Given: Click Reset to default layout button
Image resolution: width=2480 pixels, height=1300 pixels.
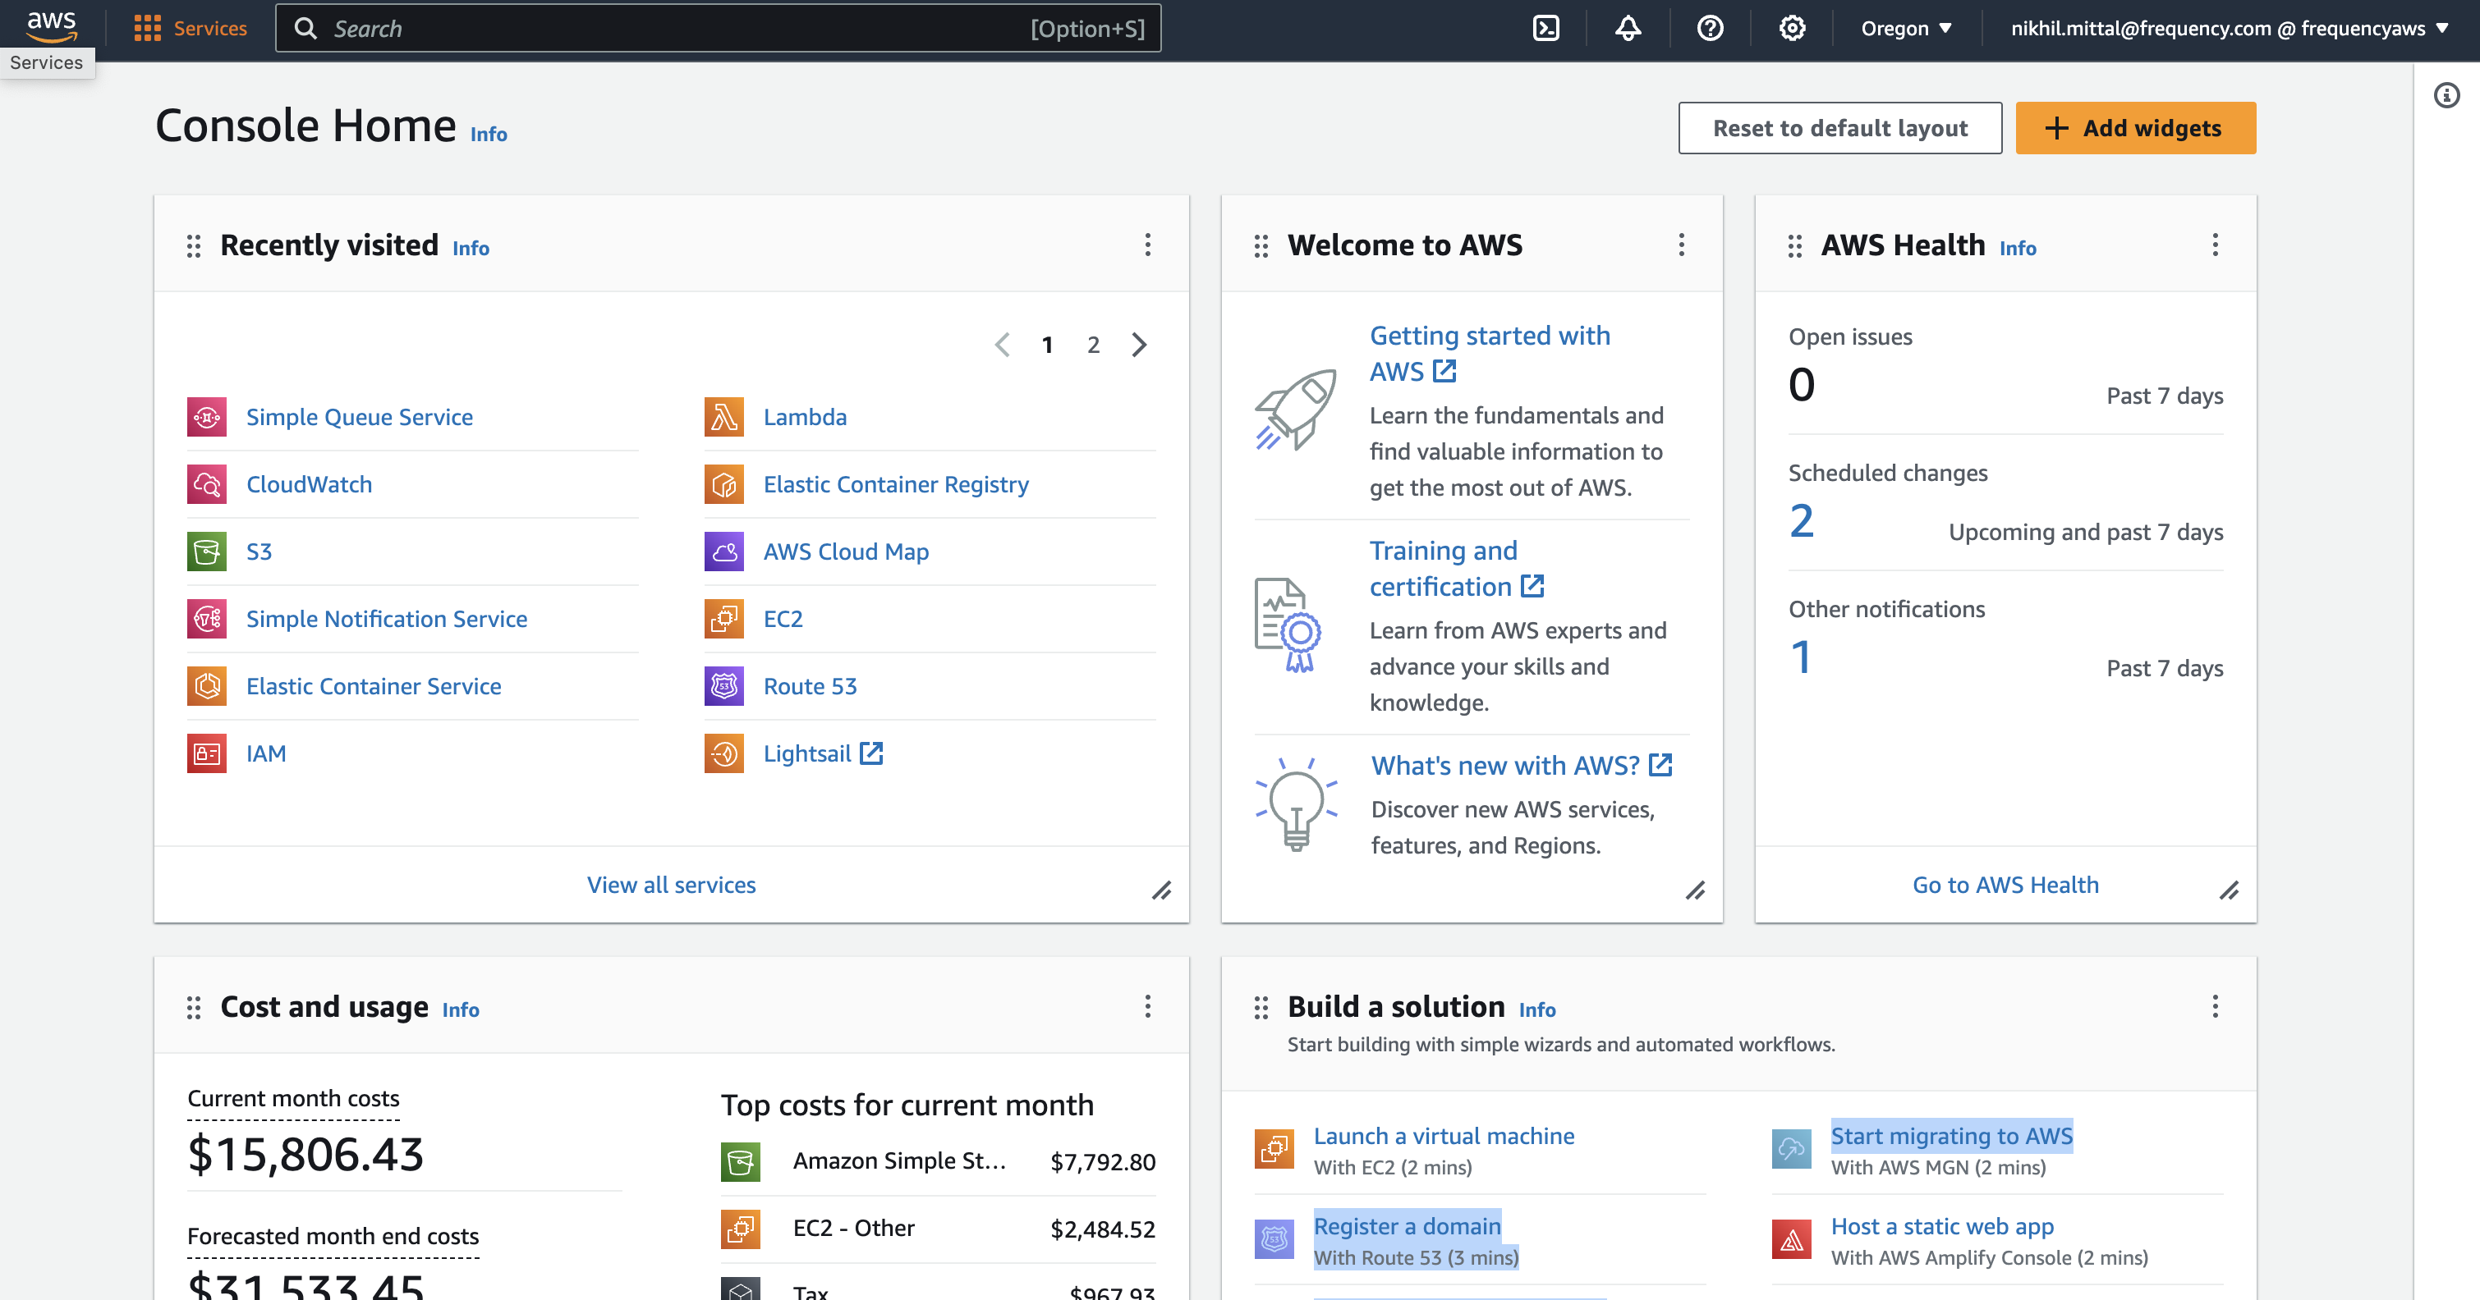Looking at the screenshot, I should (x=1839, y=128).
